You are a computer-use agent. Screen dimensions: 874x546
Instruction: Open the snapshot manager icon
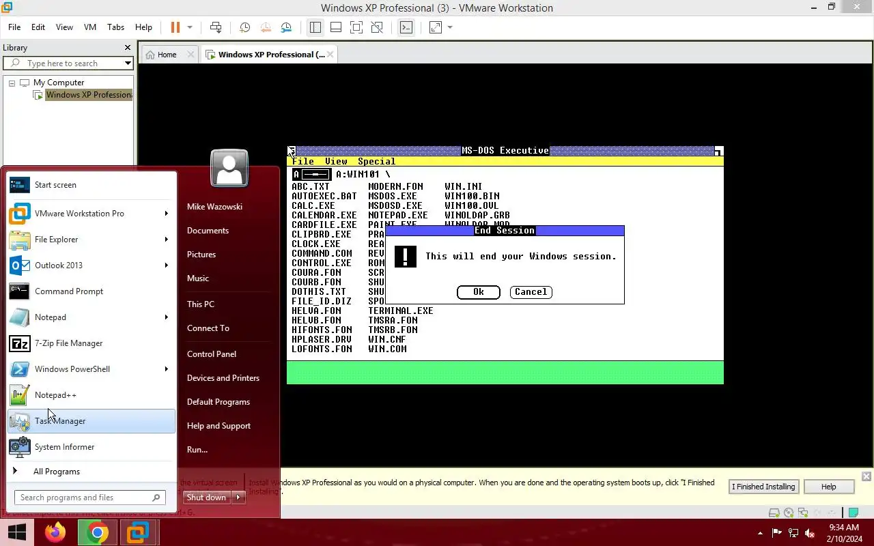point(286,27)
